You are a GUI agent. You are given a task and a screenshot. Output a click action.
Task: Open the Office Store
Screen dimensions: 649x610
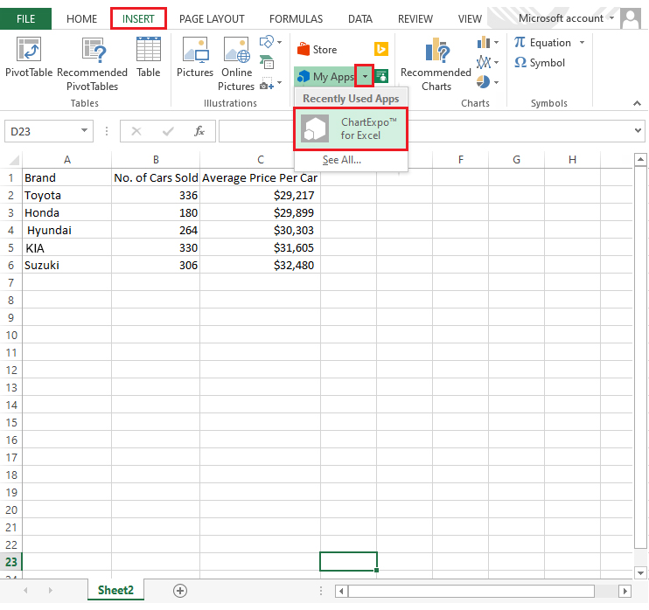point(318,50)
